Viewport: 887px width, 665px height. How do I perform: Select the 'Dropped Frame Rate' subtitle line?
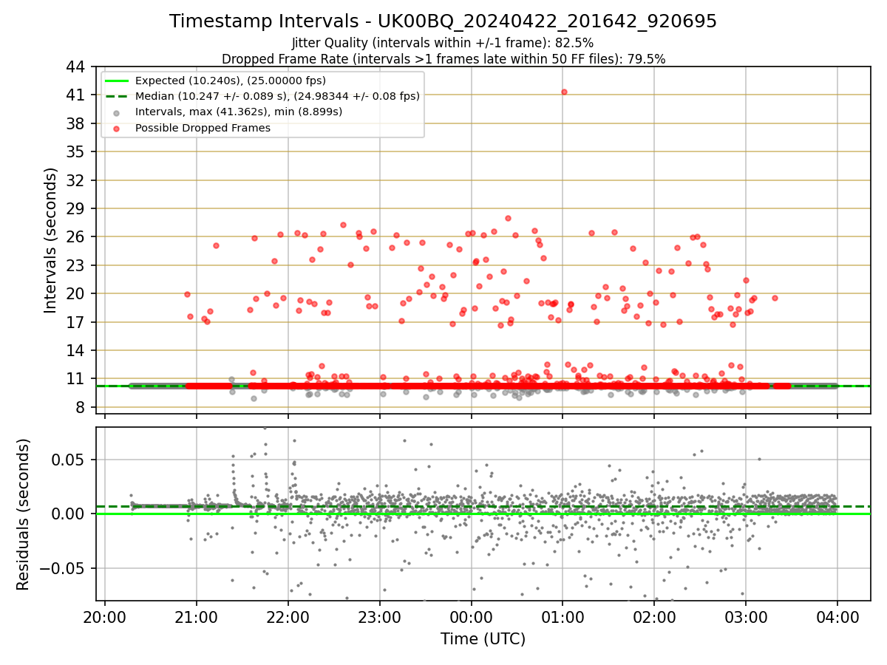pyautogui.click(x=443, y=59)
